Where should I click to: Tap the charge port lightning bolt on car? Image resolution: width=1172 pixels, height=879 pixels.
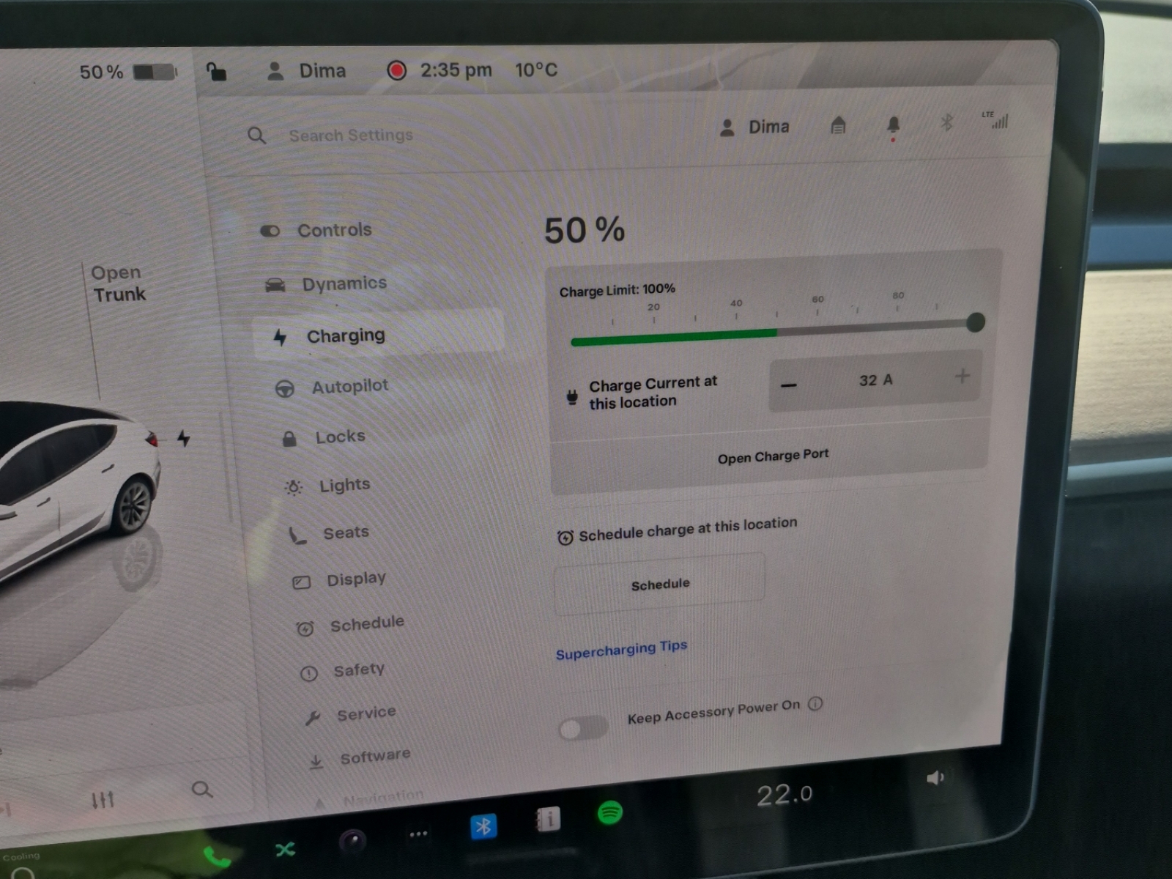click(184, 438)
